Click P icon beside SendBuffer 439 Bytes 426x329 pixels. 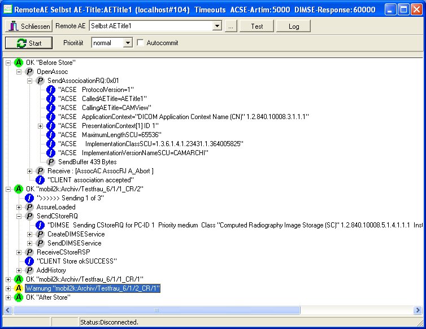point(51,162)
